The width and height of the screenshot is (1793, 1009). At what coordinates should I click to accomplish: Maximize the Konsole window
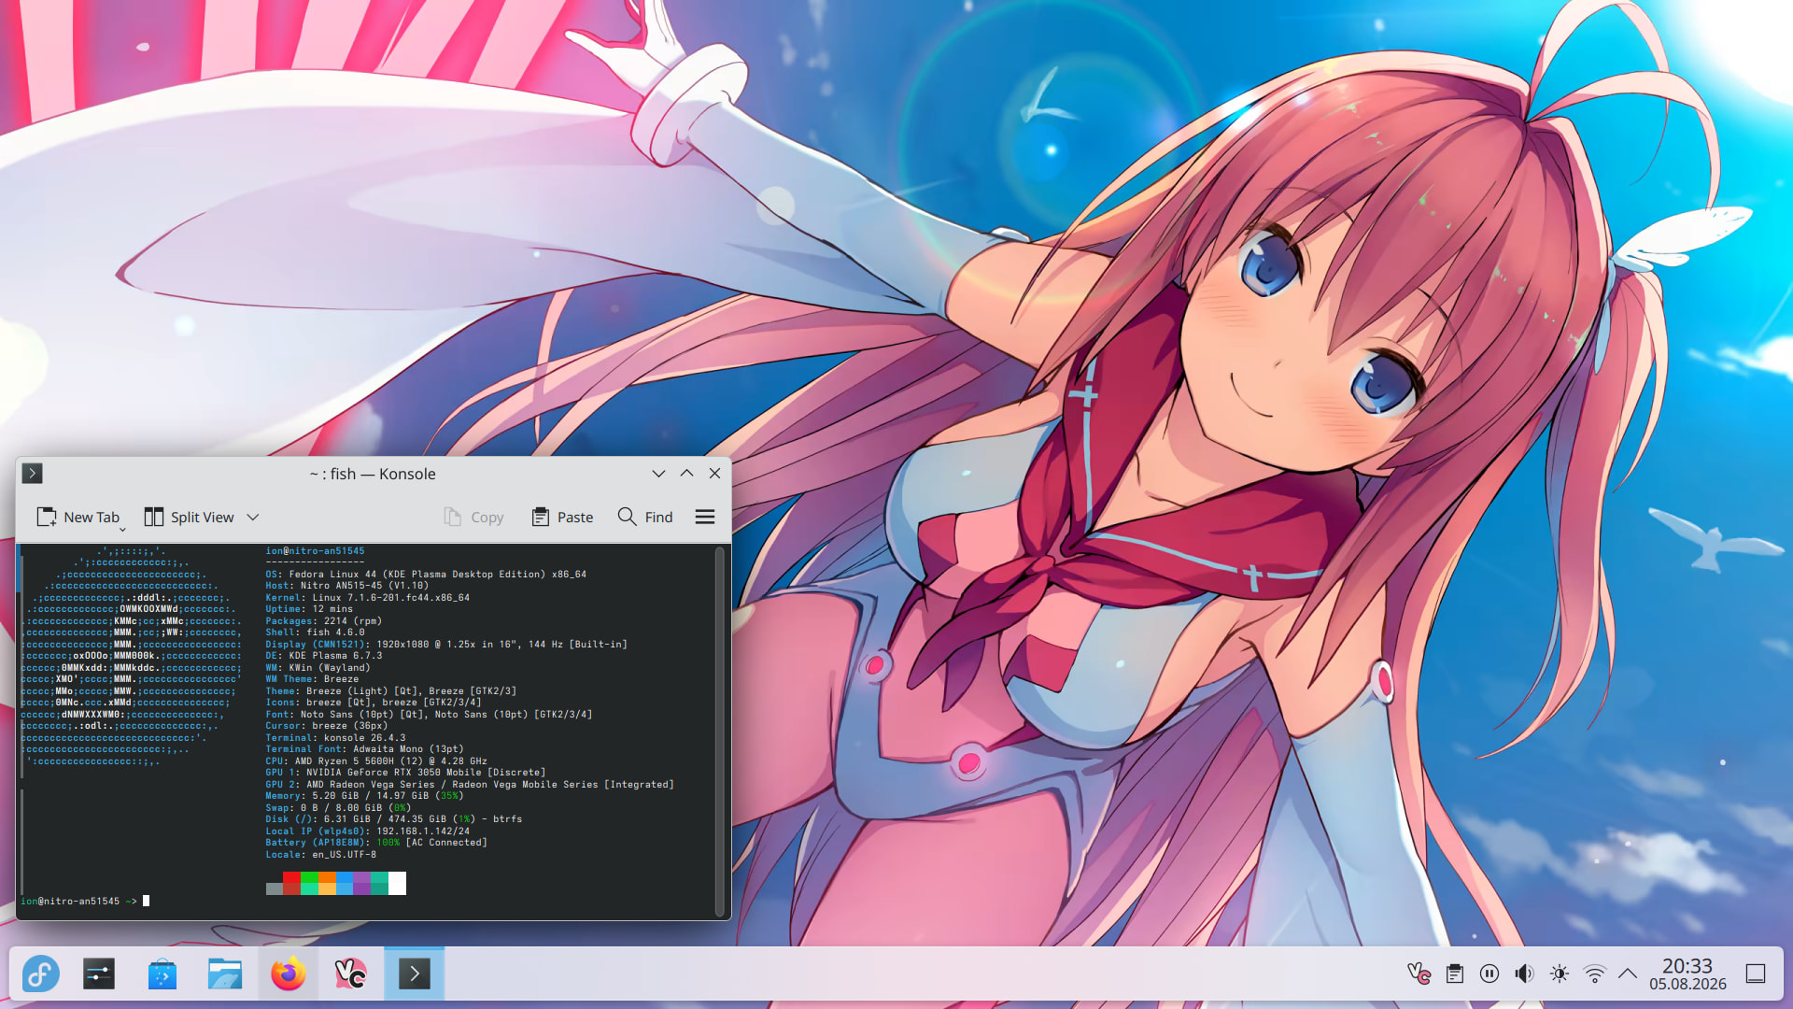[x=686, y=474]
